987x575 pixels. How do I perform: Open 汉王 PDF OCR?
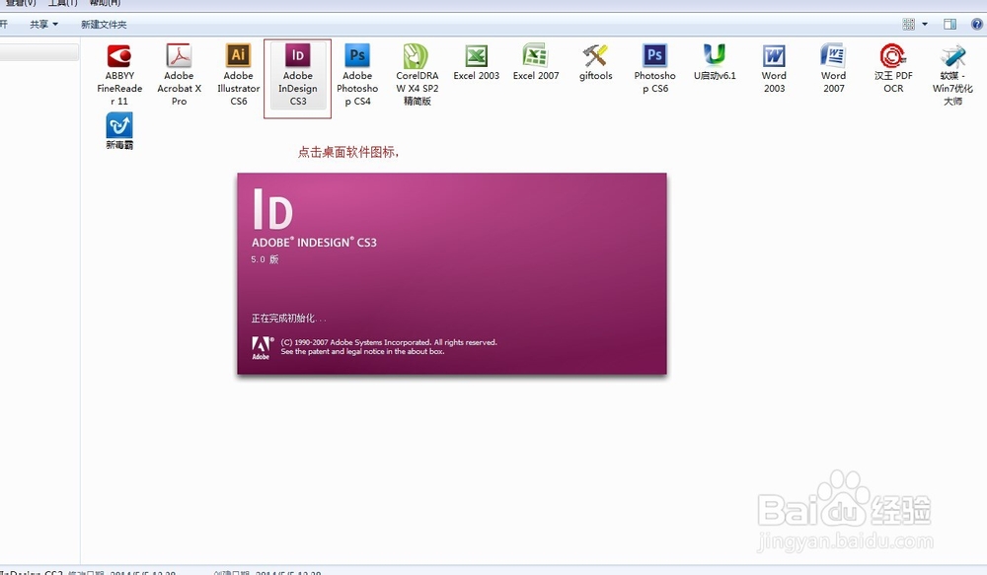tap(892, 56)
